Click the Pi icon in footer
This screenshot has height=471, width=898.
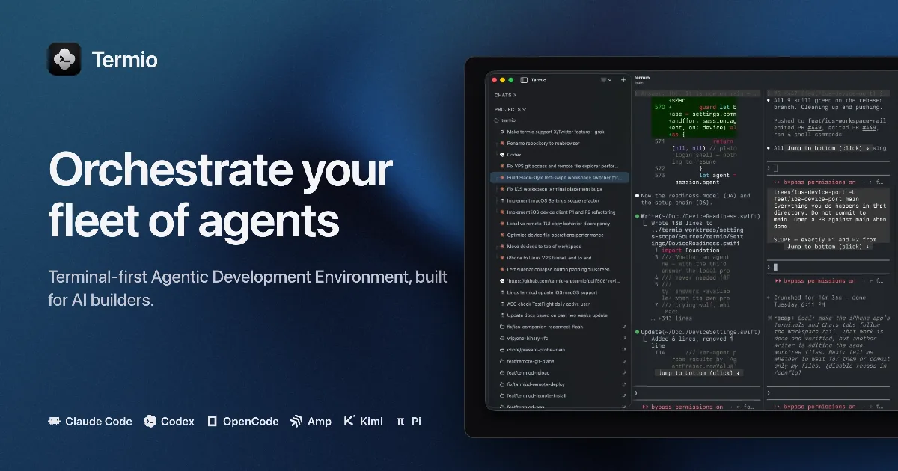[400, 422]
